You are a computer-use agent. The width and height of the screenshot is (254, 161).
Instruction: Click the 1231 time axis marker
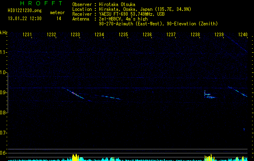tap(27, 35)
